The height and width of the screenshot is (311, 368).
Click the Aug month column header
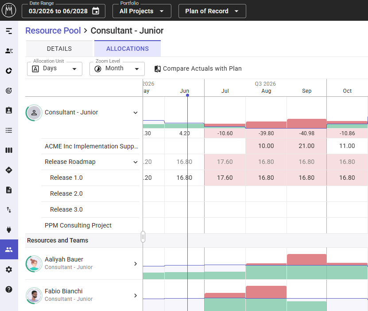pyautogui.click(x=266, y=91)
